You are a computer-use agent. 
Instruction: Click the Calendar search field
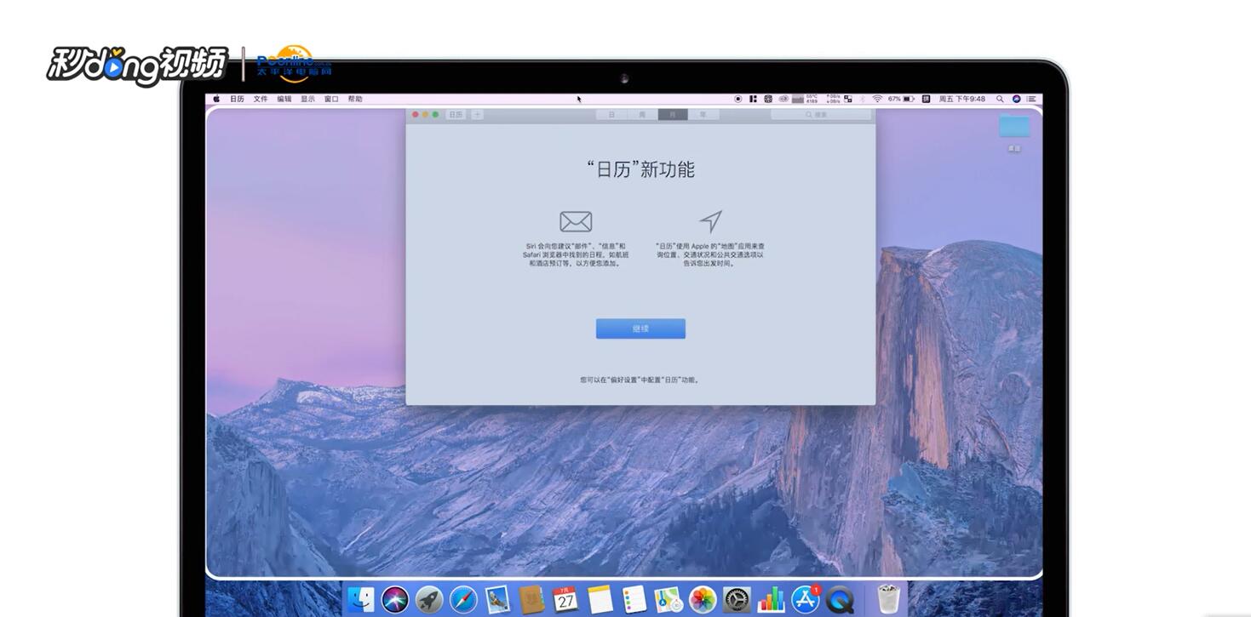821,115
